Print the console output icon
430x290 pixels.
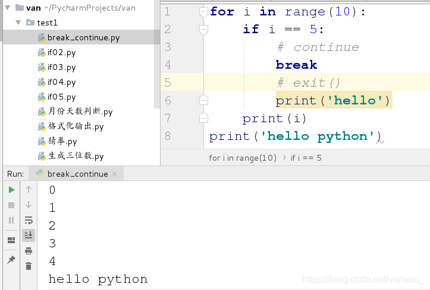pyautogui.click(x=29, y=251)
